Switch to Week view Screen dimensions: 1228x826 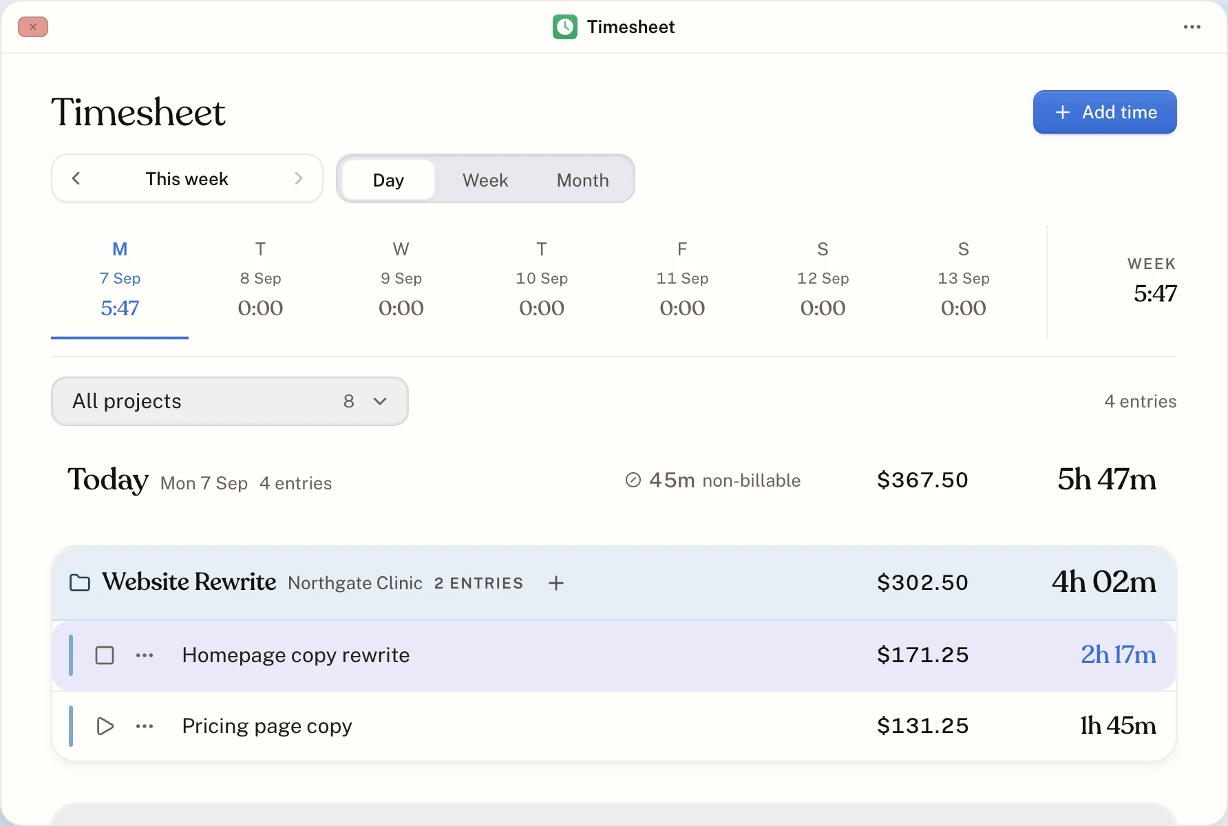pyautogui.click(x=485, y=180)
